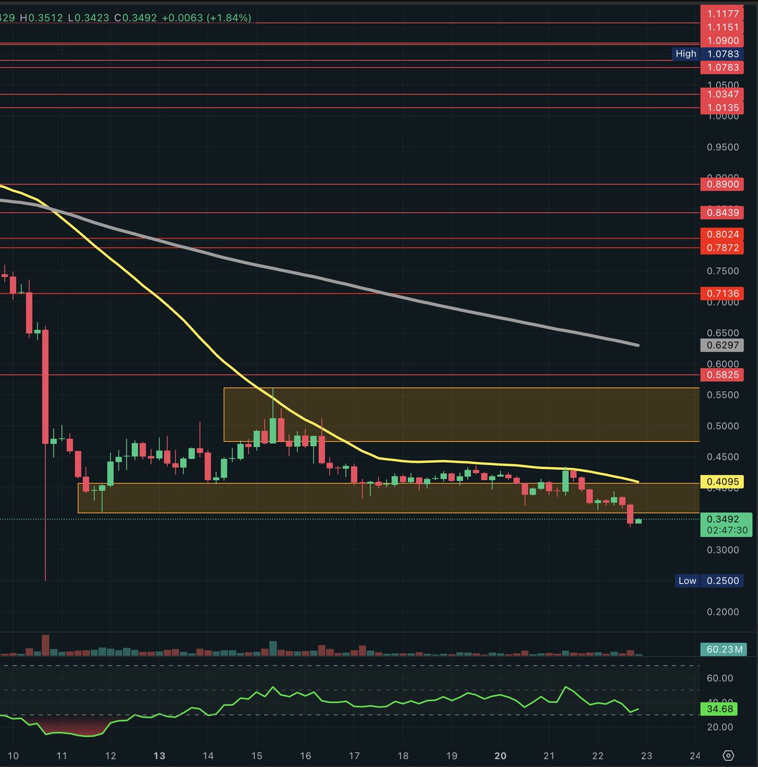Image resolution: width=758 pixels, height=767 pixels.
Task: Click the date 23 on time axis
Action: (x=647, y=755)
